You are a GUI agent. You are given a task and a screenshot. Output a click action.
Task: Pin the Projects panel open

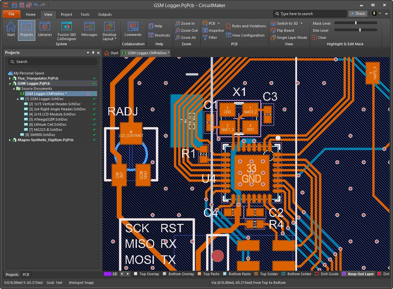[93, 53]
